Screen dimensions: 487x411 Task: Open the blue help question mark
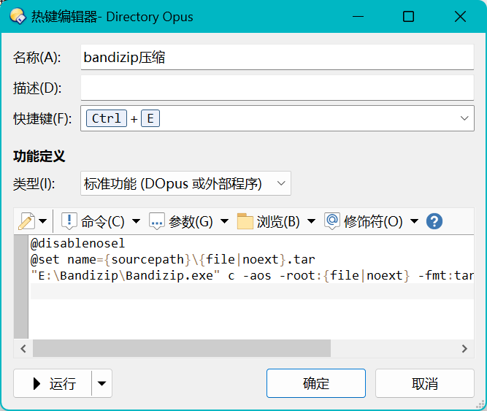(x=434, y=221)
